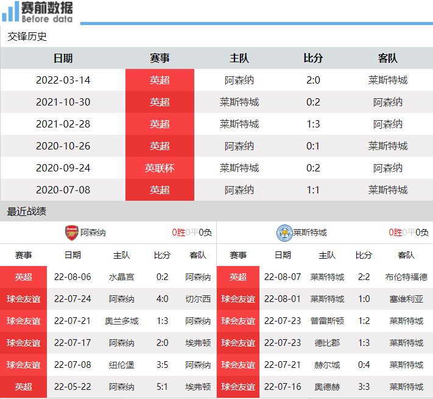Click away team 阿森纳 in the 2020-09-24 row

pos(388,168)
